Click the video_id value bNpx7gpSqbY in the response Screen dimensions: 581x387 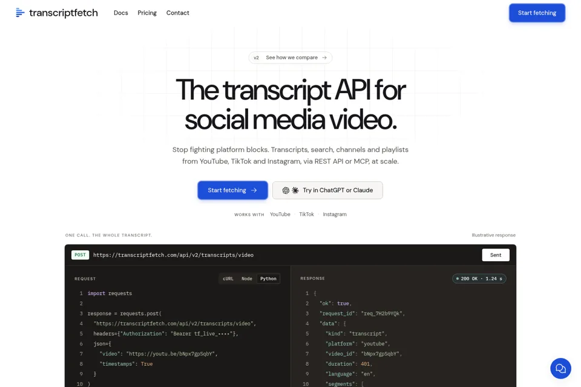[x=380, y=354]
